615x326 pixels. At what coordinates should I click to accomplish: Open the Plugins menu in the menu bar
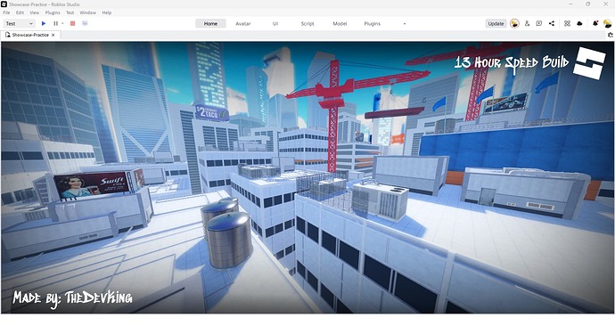click(x=53, y=12)
